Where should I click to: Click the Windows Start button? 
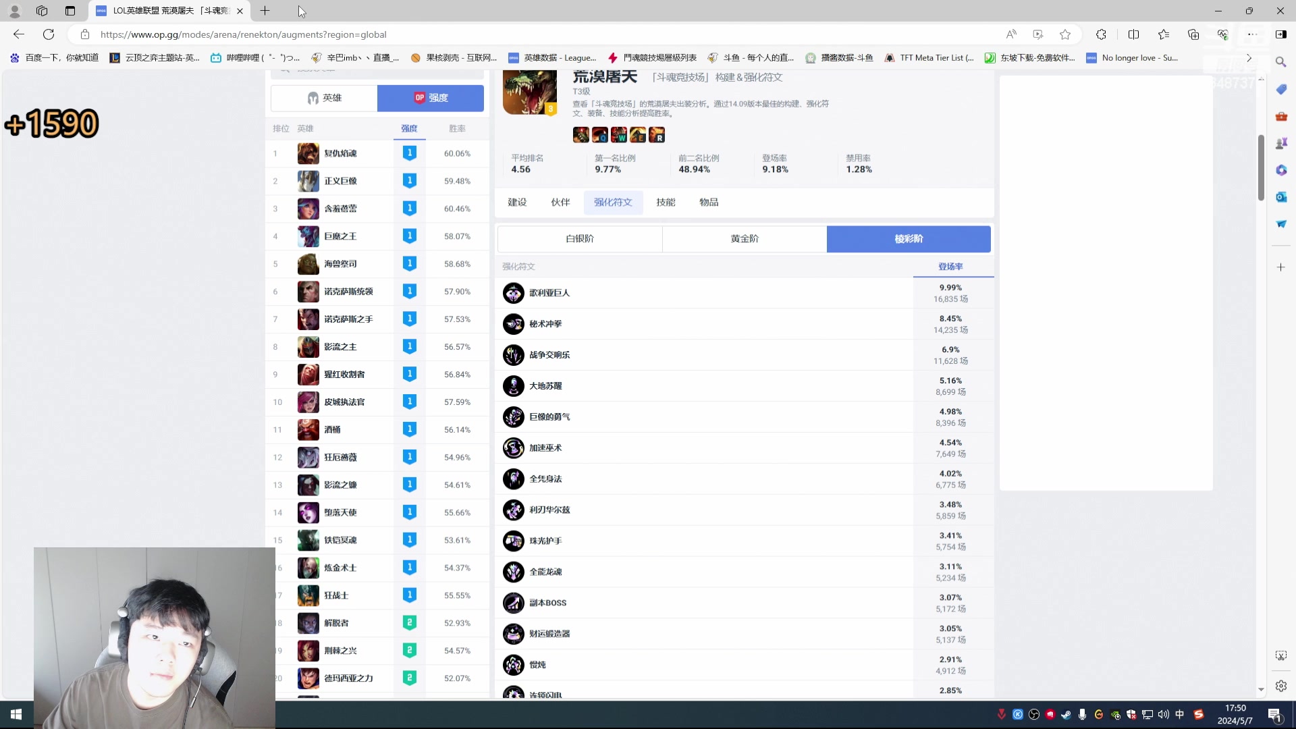click(16, 714)
